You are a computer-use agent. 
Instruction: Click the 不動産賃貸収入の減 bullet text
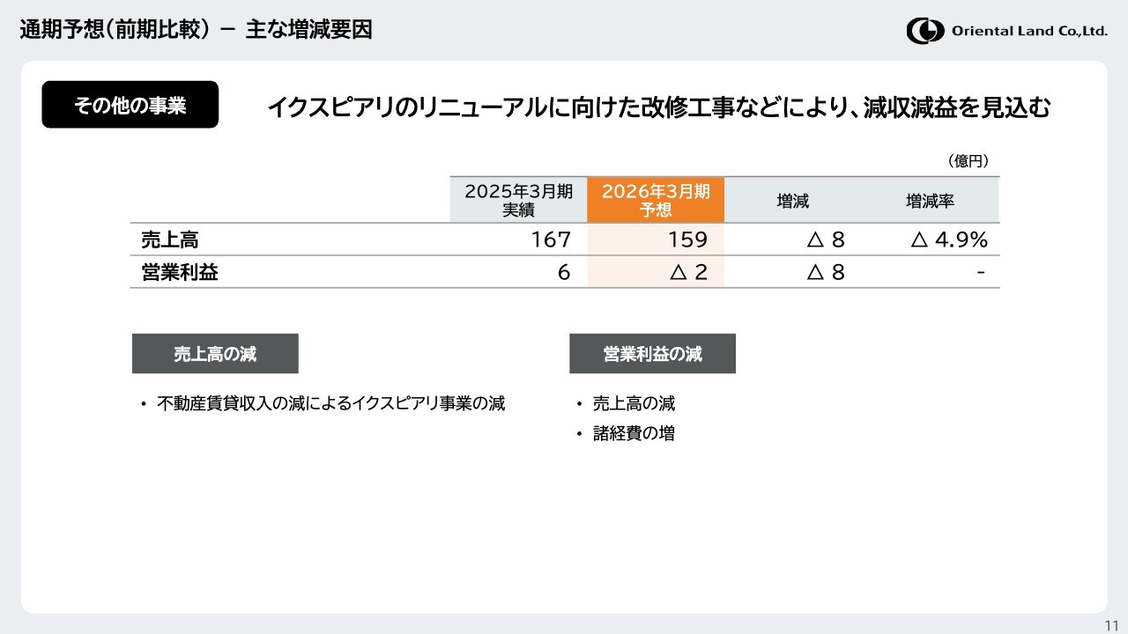pos(330,404)
